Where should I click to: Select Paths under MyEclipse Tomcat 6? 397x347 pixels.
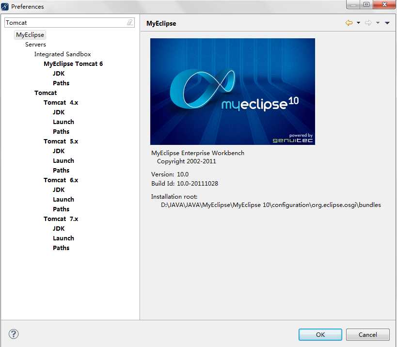tap(61, 83)
